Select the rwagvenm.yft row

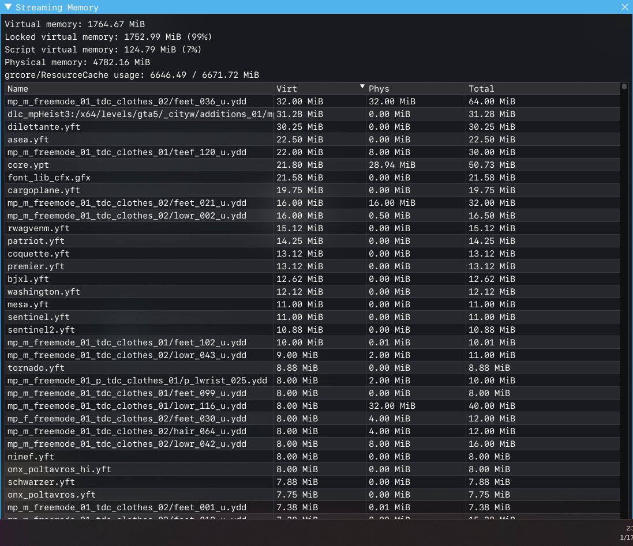pyautogui.click(x=313, y=228)
